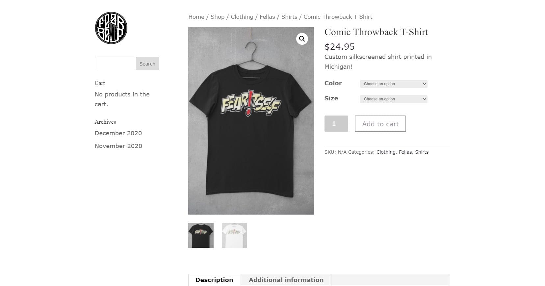545x286 pixels.
Task: Click the Add to cart button
Action: tap(380, 124)
